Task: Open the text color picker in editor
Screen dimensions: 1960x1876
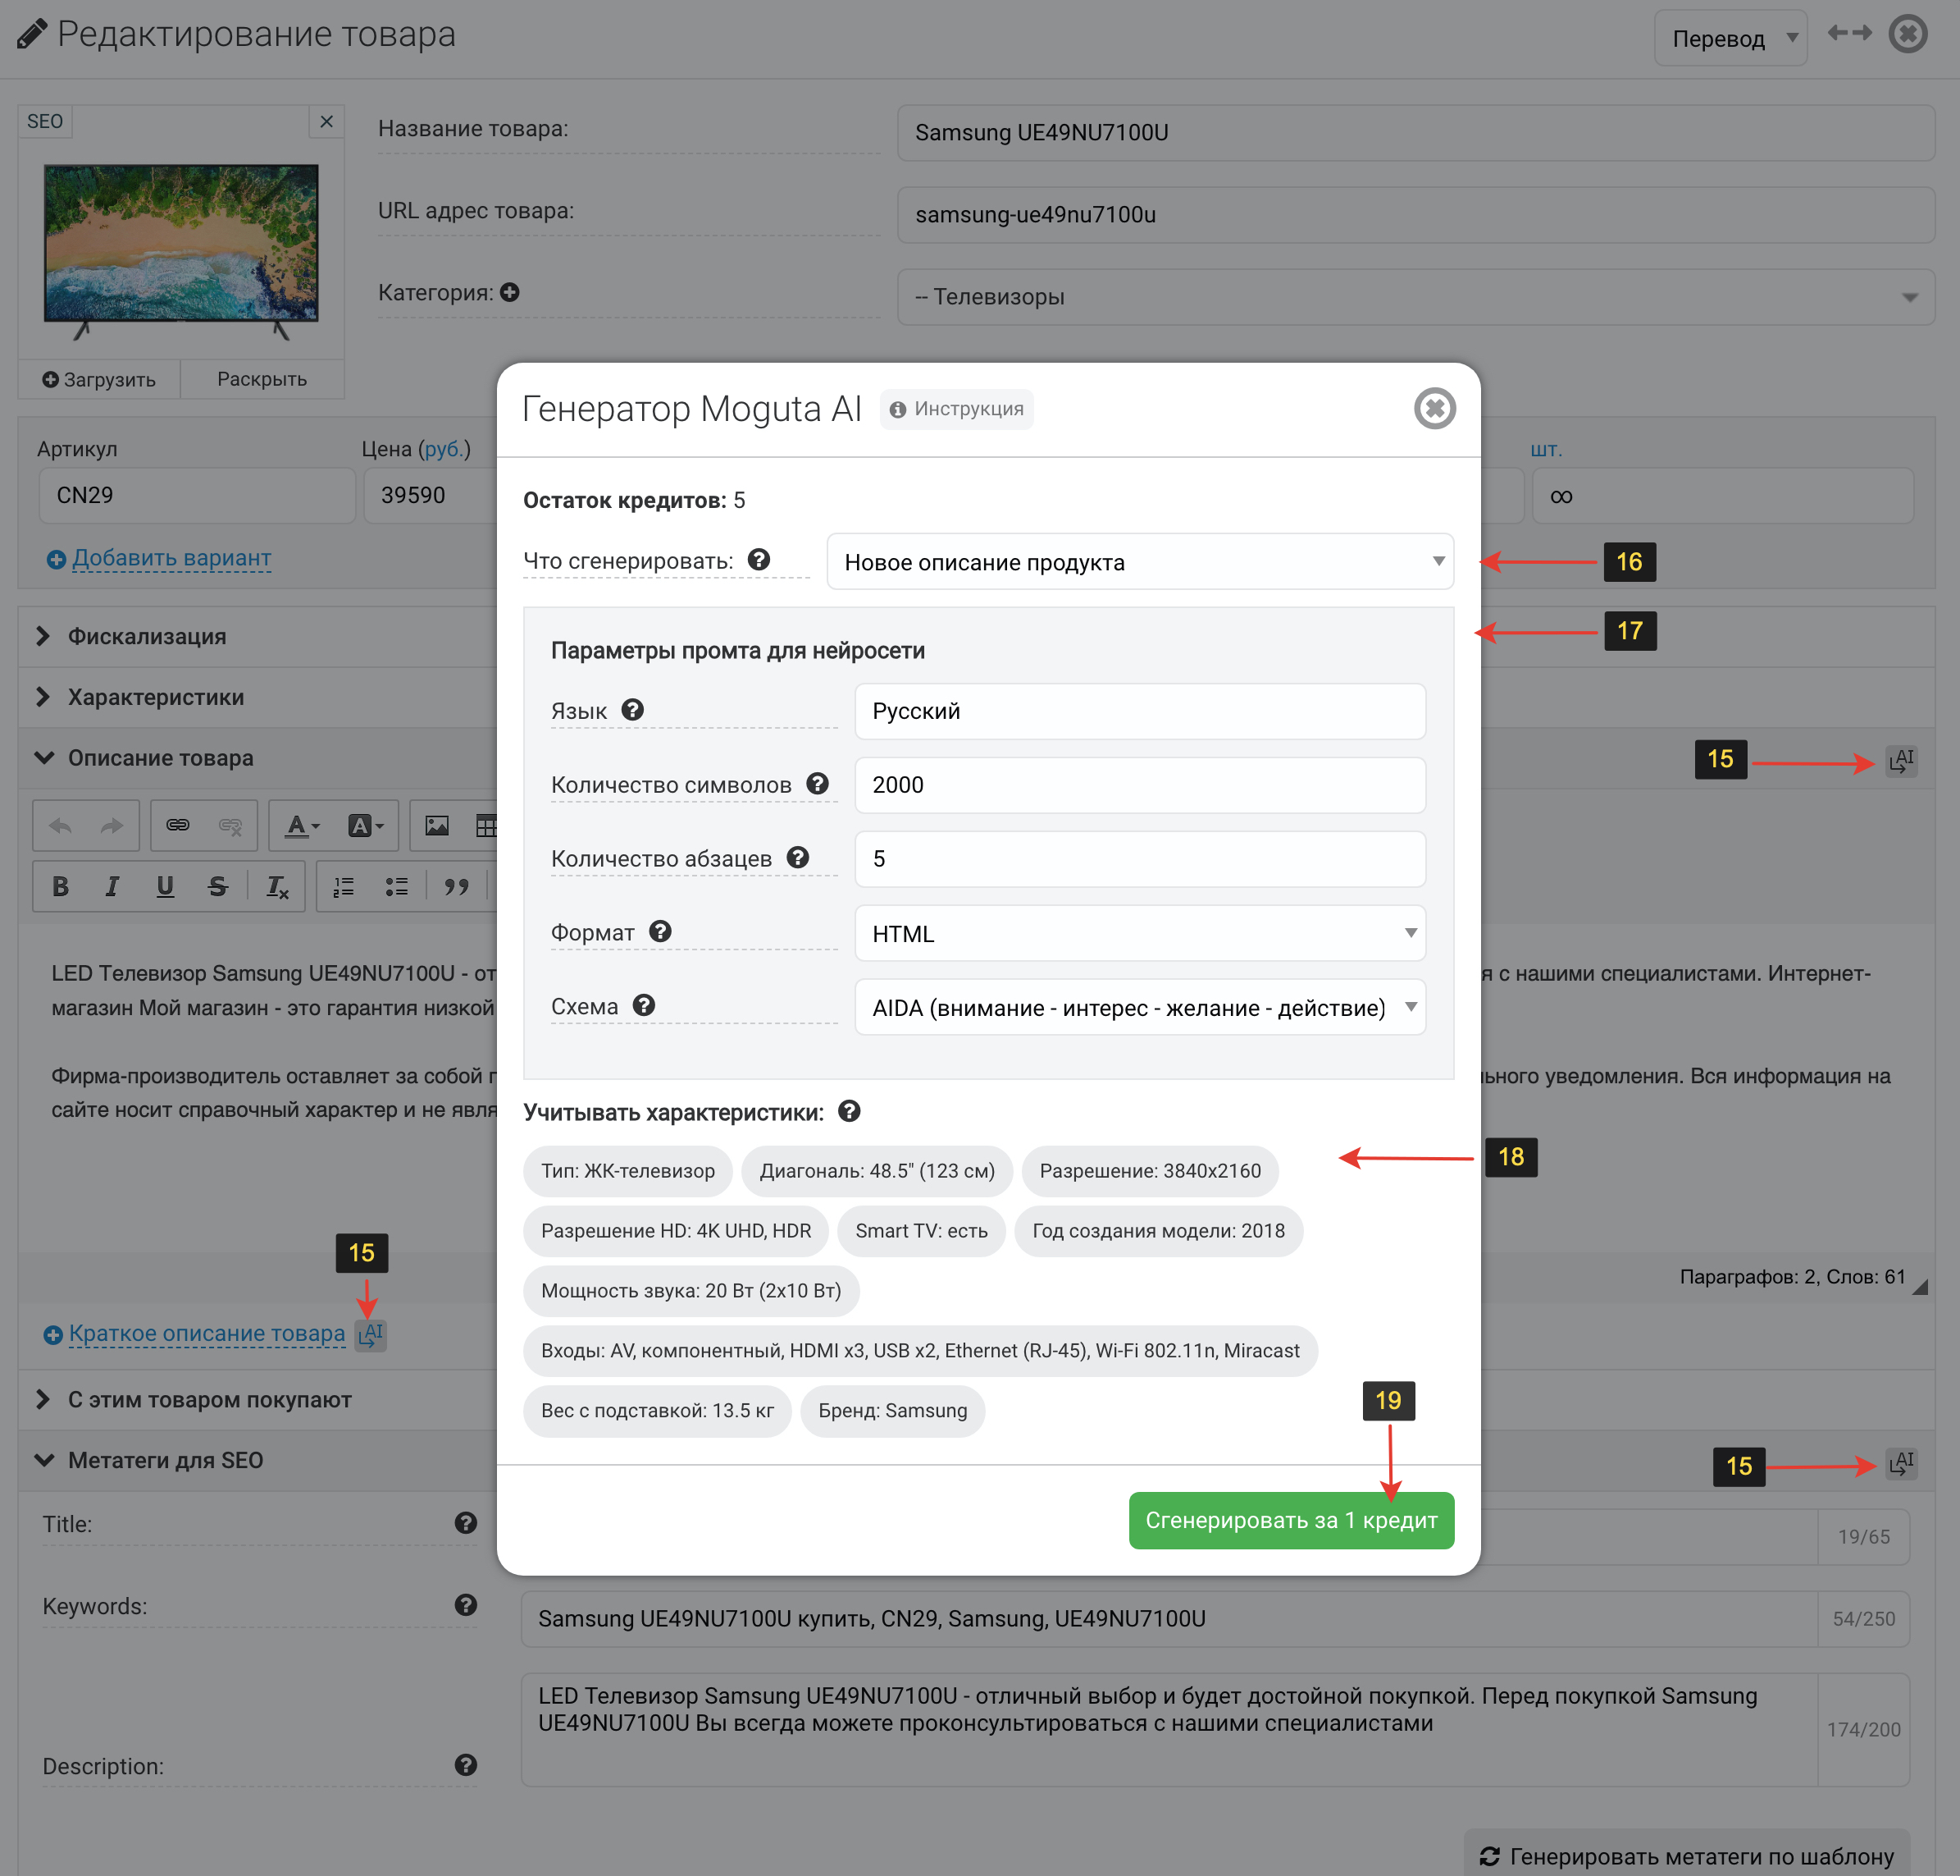Action: click(x=302, y=826)
